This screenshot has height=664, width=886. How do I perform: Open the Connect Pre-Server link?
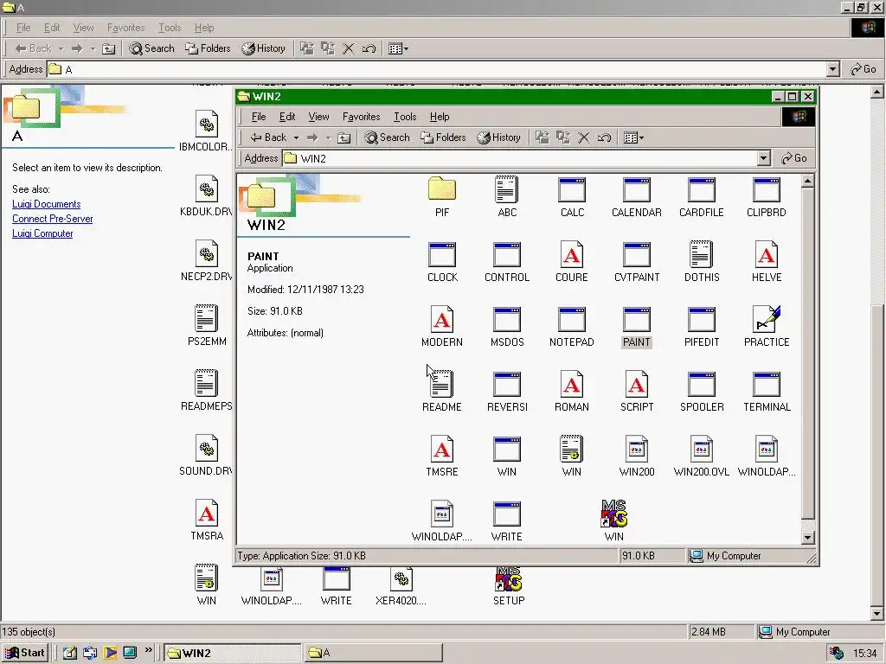[x=53, y=219]
